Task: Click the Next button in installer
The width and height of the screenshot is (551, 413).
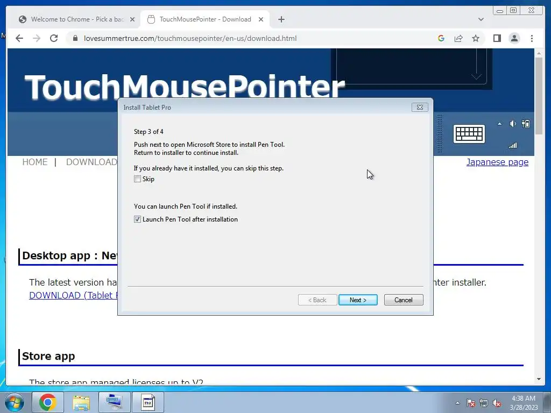Action: tap(358, 300)
